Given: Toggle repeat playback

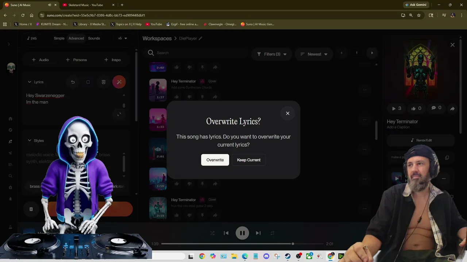Looking at the screenshot, I should 272,233.
